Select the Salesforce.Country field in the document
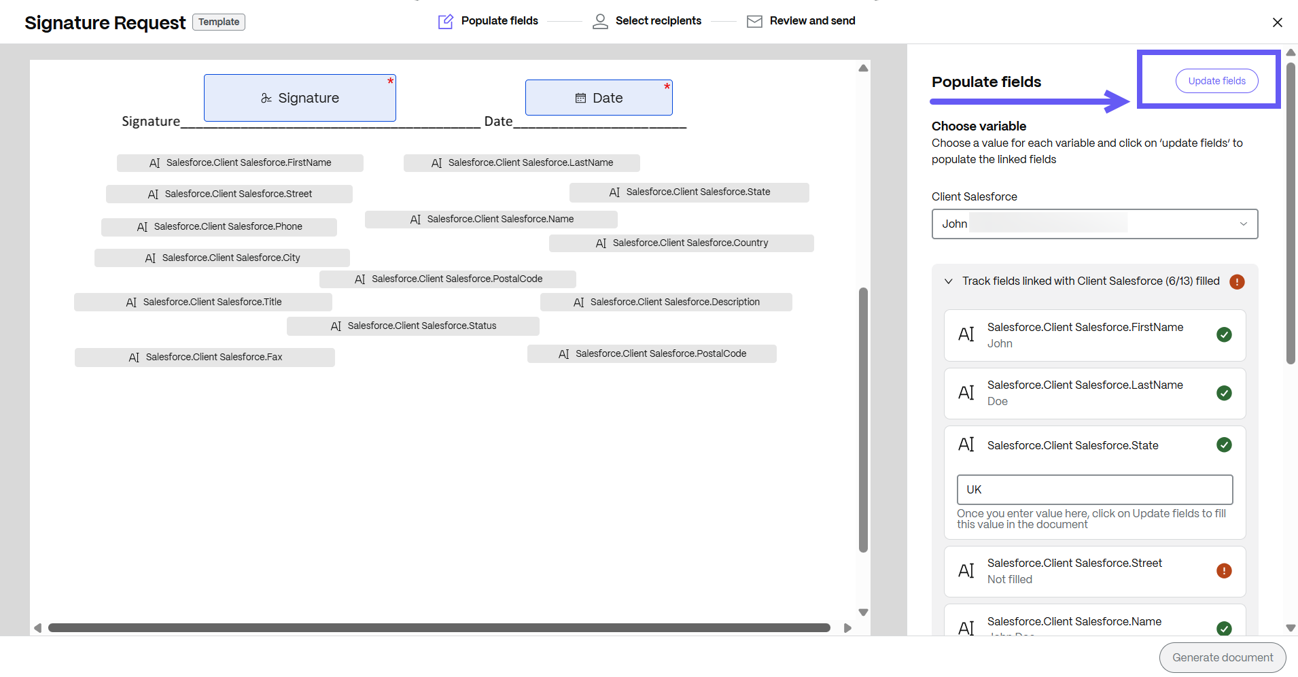The image size is (1298, 677). (681, 243)
